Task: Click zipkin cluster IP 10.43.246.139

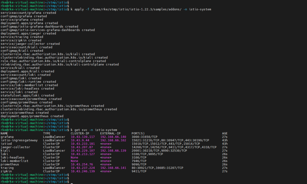Action: point(83,171)
